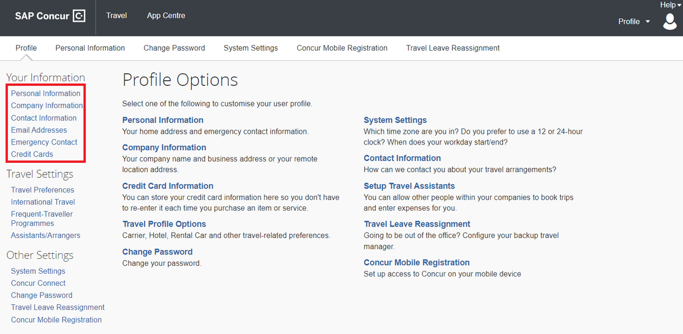The width and height of the screenshot is (683, 334).
Task: Open Email Addresses sidebar link
Action: [x=39, y=130]
